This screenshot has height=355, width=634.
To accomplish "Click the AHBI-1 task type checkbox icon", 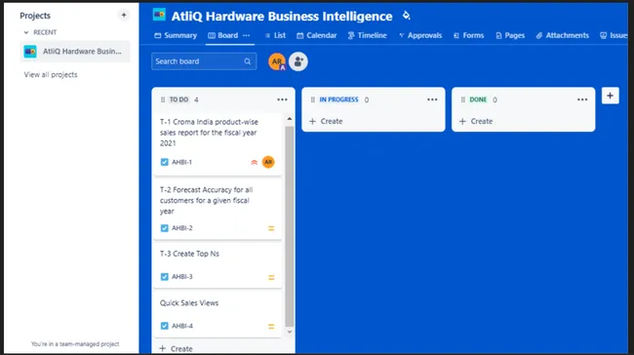I will pyautogui.click(x=165, y=162).
